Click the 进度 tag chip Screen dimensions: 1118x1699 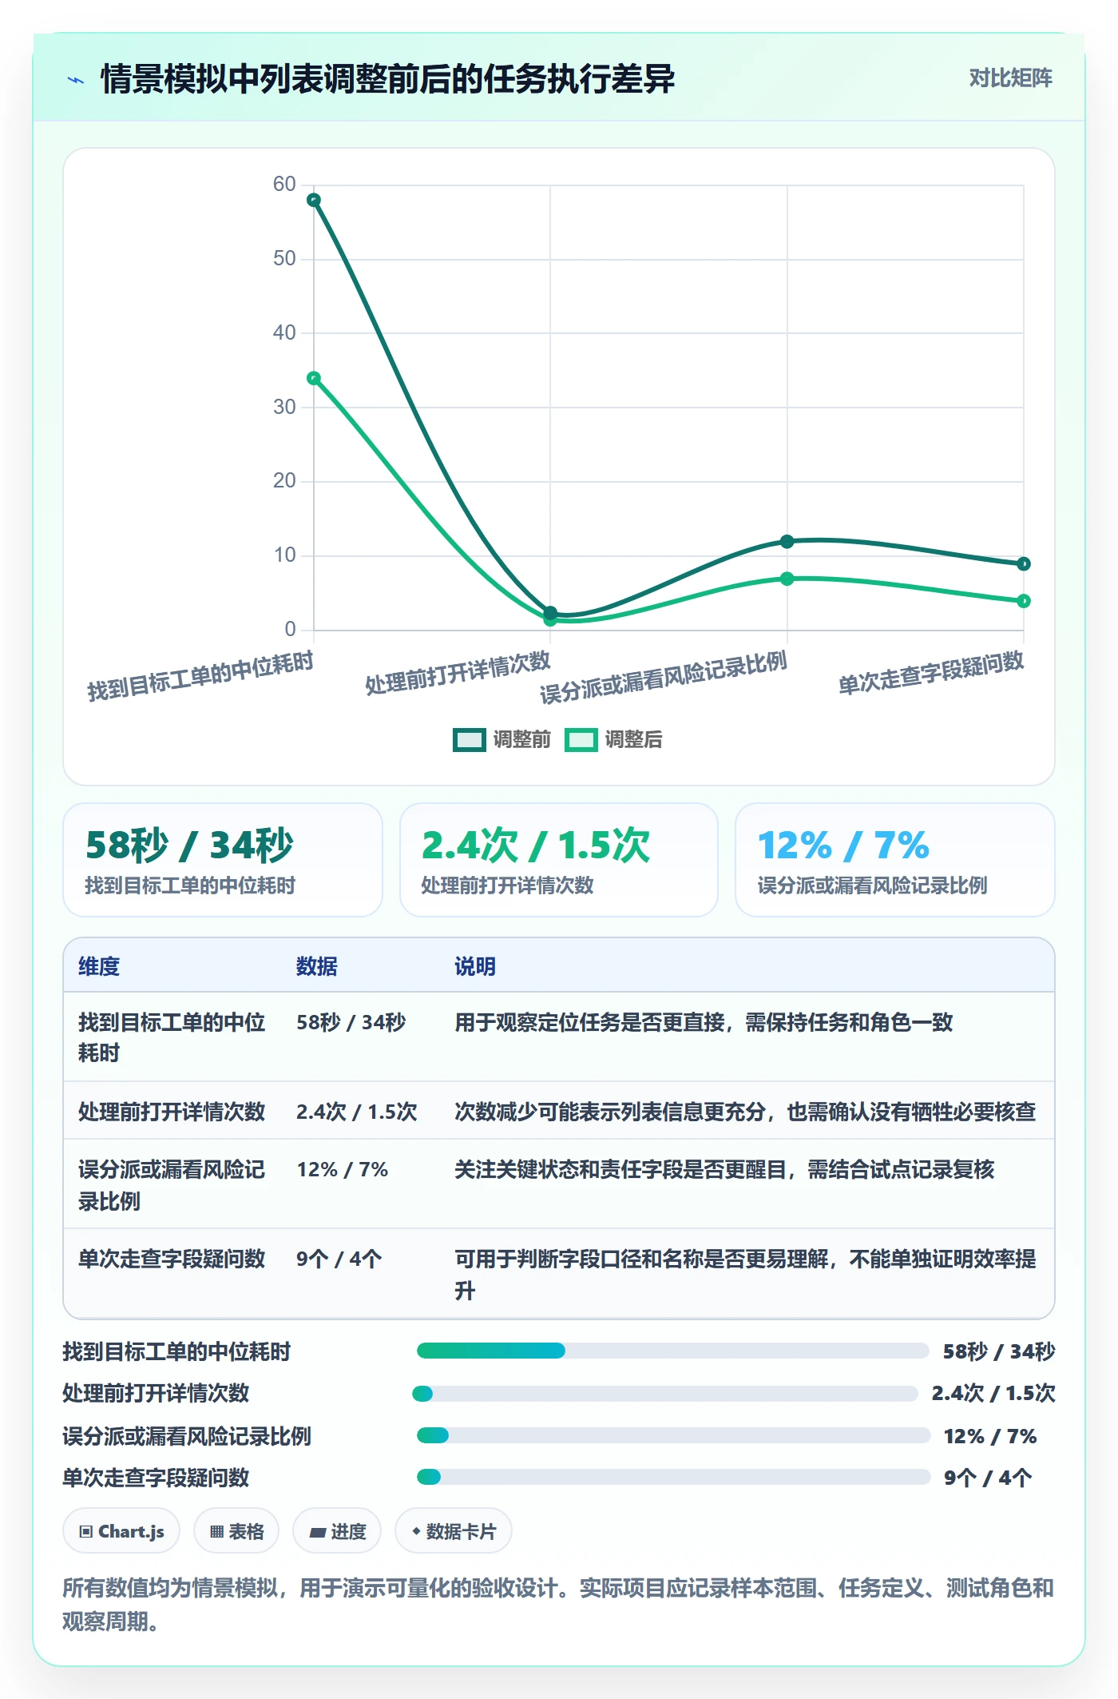coord(337,1531)
